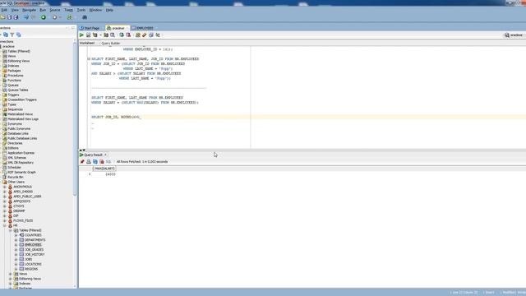Switch to the EMPLOYEES tab

pos(145,28)
